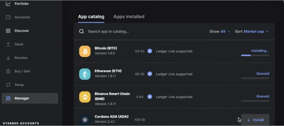Click the Ethereum app icon
This screenshot has height=126, width=284.
tap(85, 74)
